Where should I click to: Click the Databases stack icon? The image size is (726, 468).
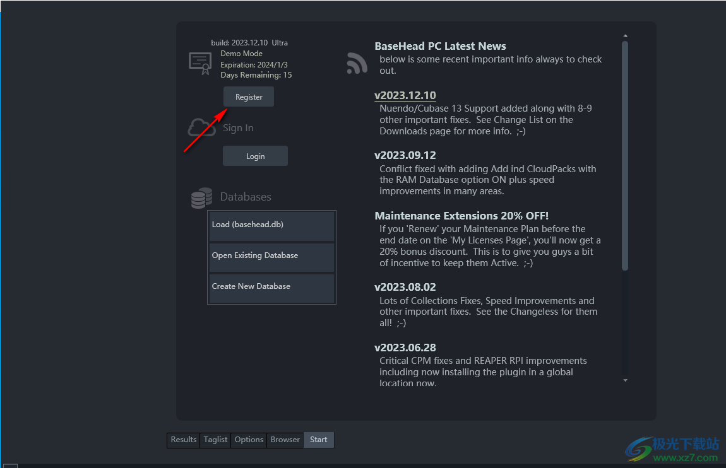pos(201,197)
